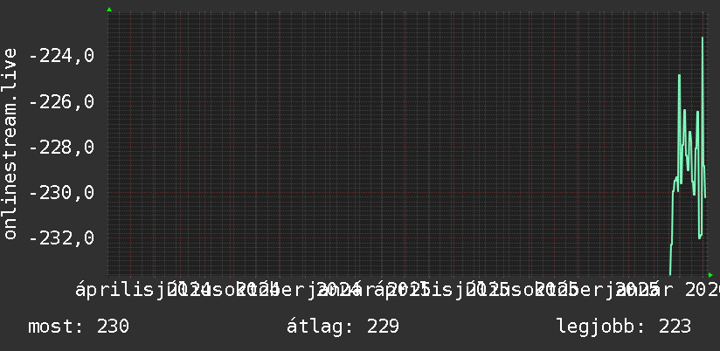
Task: Click the 'legjobb: 223' best value readout
Action: [x=624, y=327]
